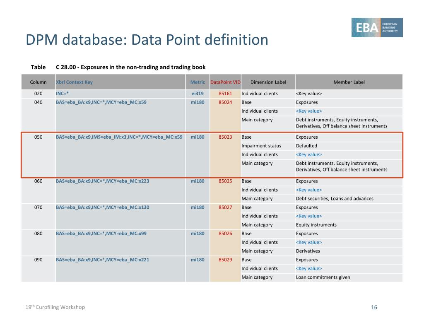The image size is (424, 318).
Task: Click the blue '<Key value>' in row 050
Action: point(309,154)
